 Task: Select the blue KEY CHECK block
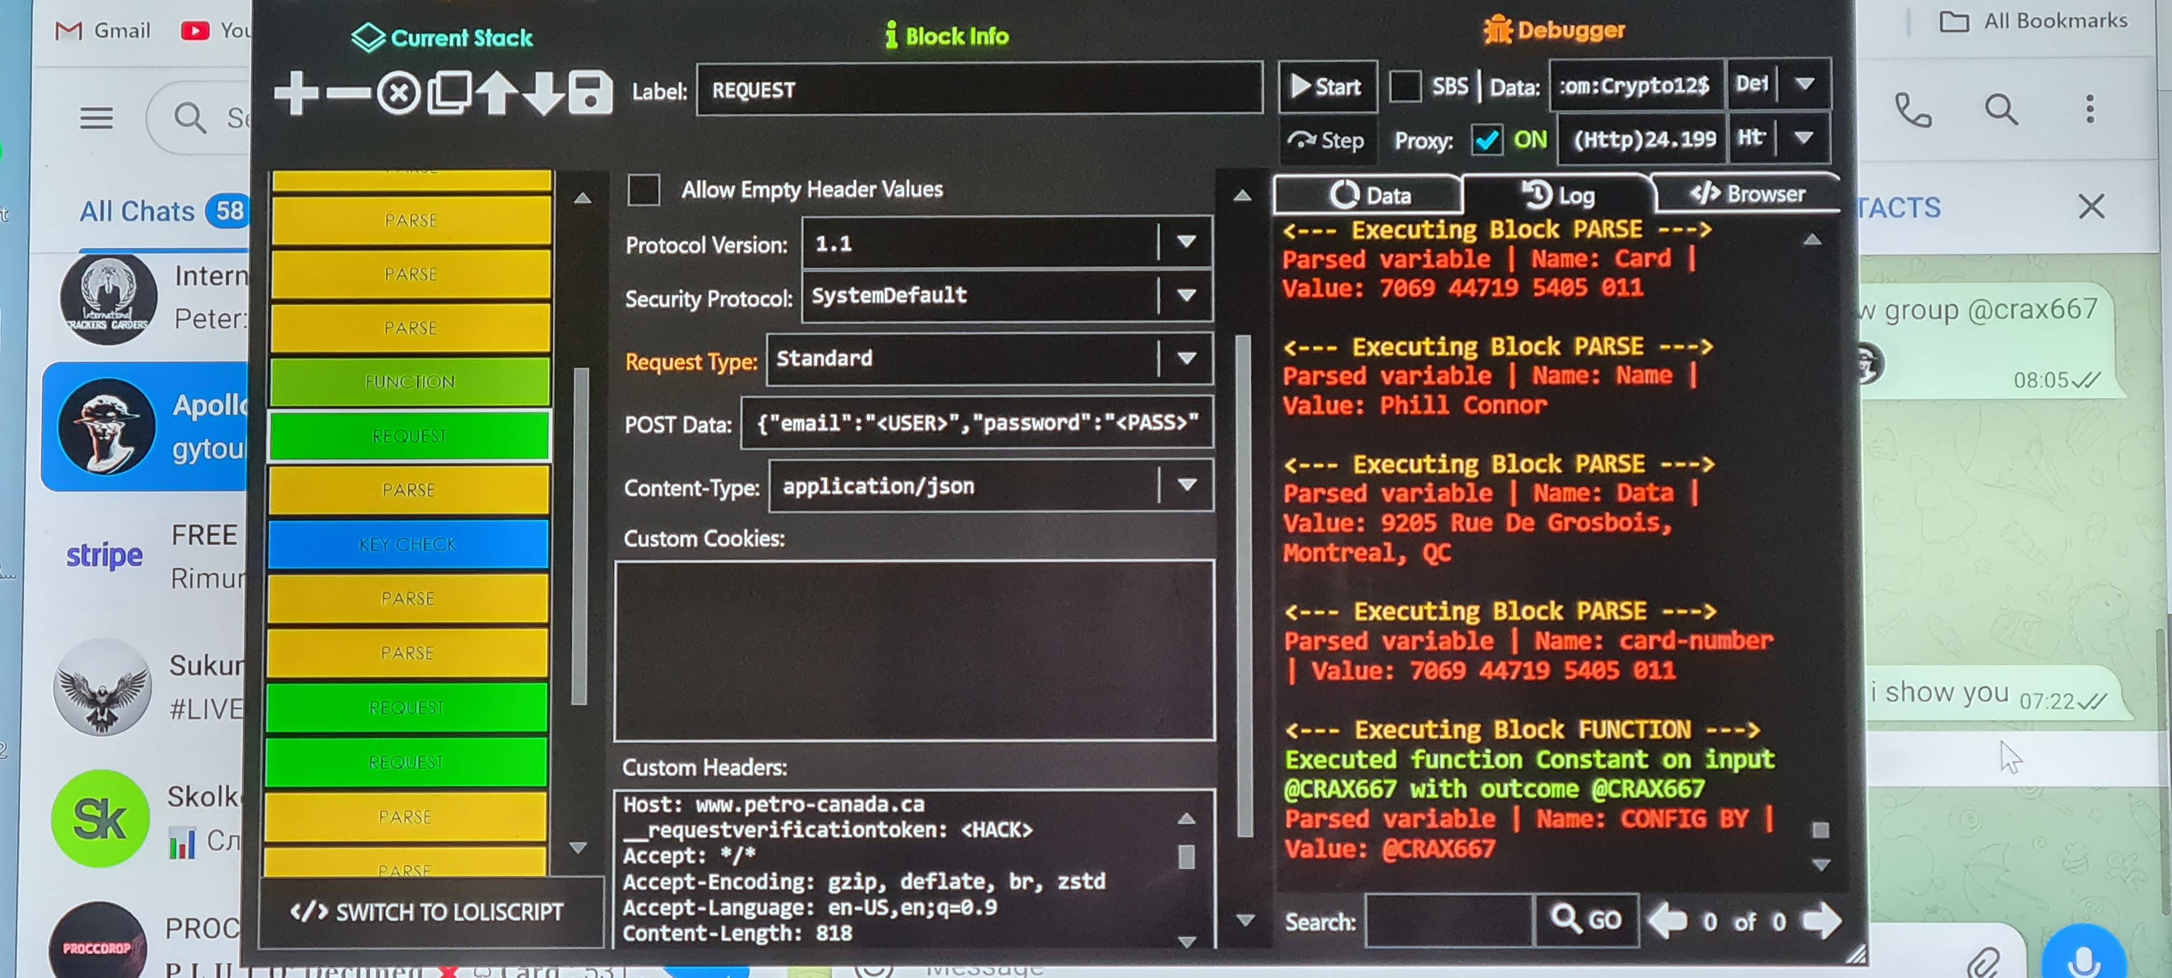click(x=408, y=544)
